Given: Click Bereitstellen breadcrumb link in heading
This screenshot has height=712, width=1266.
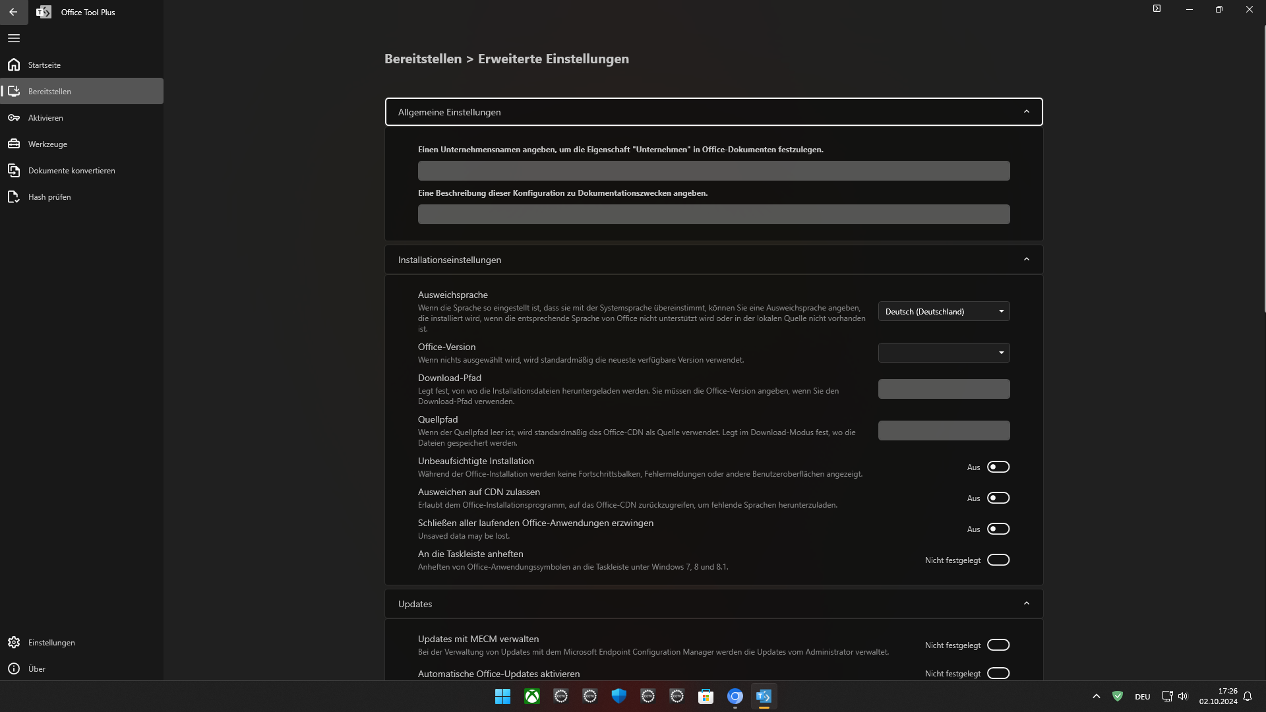Looking at the screenshot, I should (423, 59).
